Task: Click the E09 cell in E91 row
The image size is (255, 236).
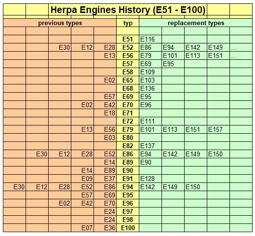Action: click(x=82, y=179)
